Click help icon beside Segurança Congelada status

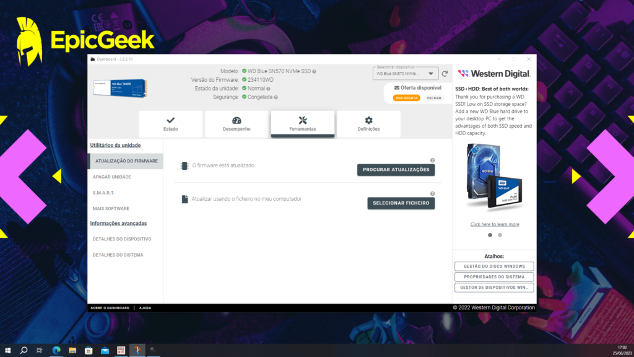276,97
